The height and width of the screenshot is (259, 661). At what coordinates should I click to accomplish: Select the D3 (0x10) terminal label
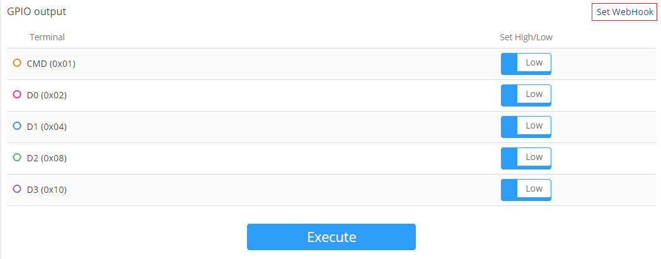(47, 190)
